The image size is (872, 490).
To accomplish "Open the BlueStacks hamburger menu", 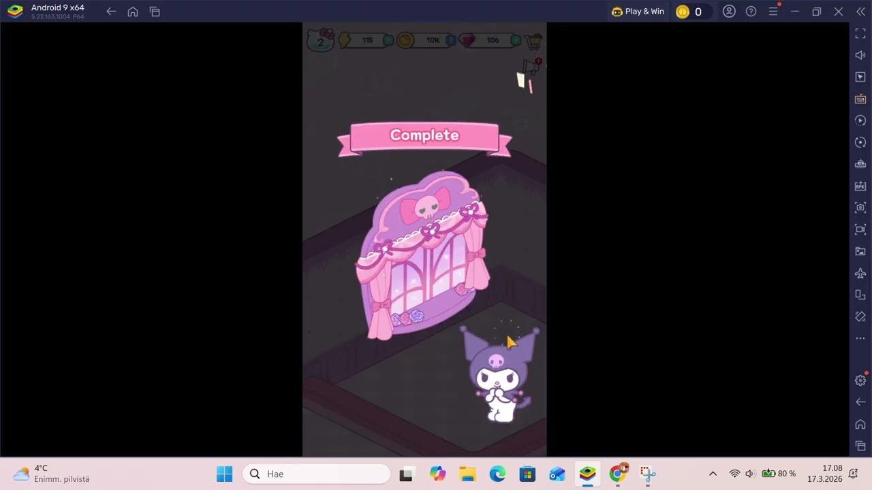I will pyautogui.click(x=773, y=12).
